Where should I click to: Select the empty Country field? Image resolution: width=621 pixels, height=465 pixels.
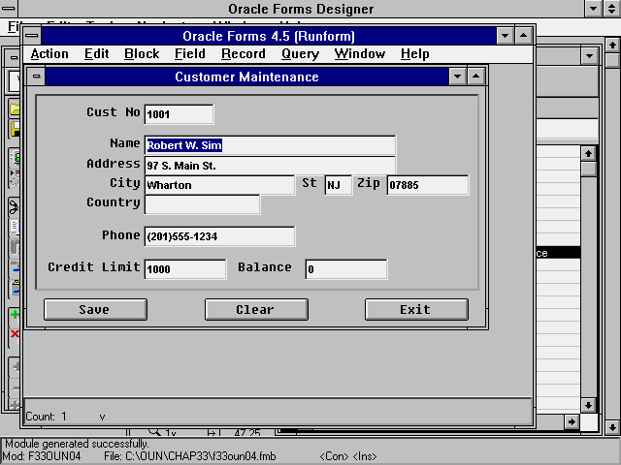202,204
